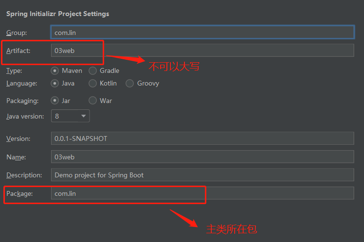Click the Group label
Image resolution: width=364 pixels, height=242 pixels.
pos(17,33)
